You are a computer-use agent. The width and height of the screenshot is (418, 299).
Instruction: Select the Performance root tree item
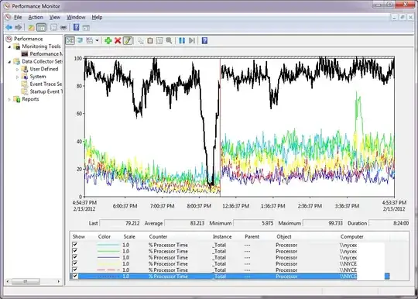click(x=29, y=39)
